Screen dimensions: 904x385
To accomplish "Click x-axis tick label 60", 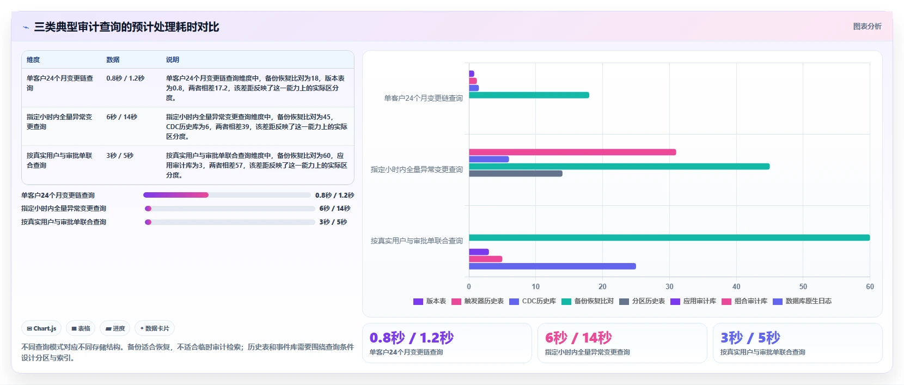I will [x=870, y=286].
